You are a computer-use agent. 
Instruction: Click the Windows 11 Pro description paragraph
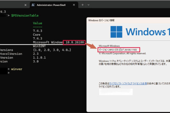134,62
